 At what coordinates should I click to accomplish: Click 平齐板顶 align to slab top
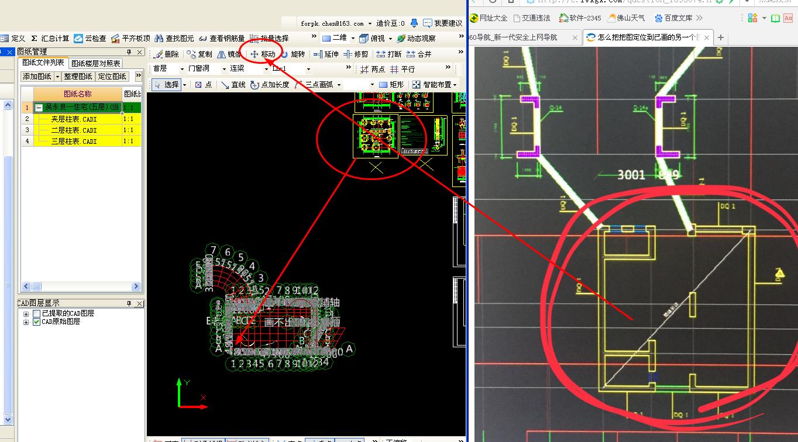(130, 39)
